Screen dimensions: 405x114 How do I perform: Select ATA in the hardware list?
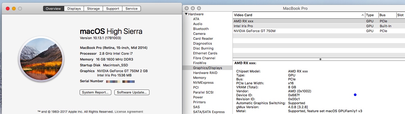tap(196, 19)
